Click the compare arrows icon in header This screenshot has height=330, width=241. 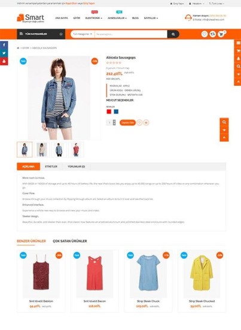213,34
